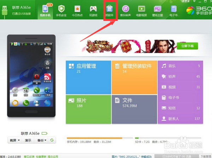Tap the 新浪彩票 app on phone screen

[x=47, y=78]
